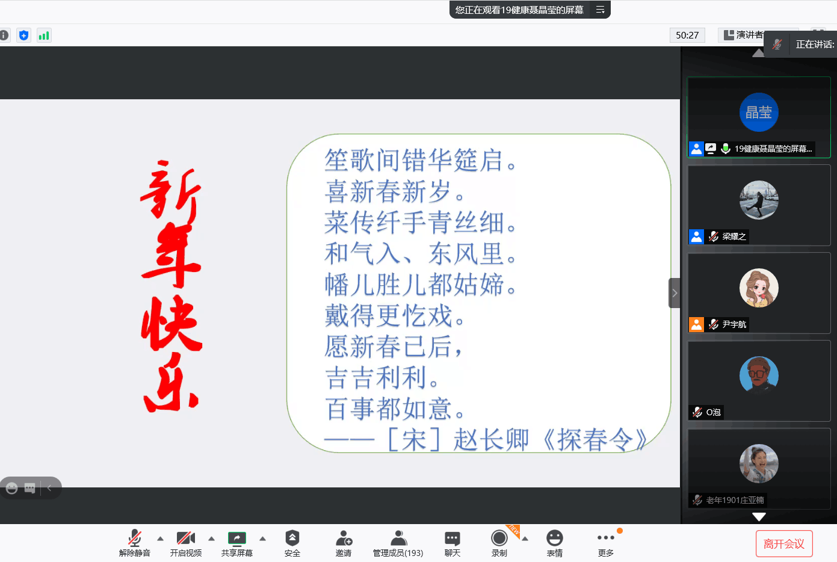Open 管理成员 participants list

coord(398,538)
